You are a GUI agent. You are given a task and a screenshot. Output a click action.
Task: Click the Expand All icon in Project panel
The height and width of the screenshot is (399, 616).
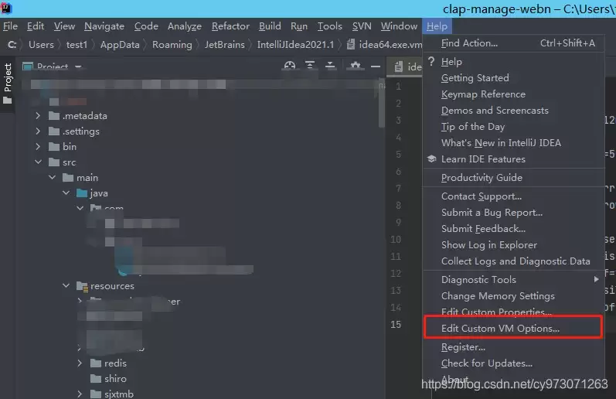(310, 65)
